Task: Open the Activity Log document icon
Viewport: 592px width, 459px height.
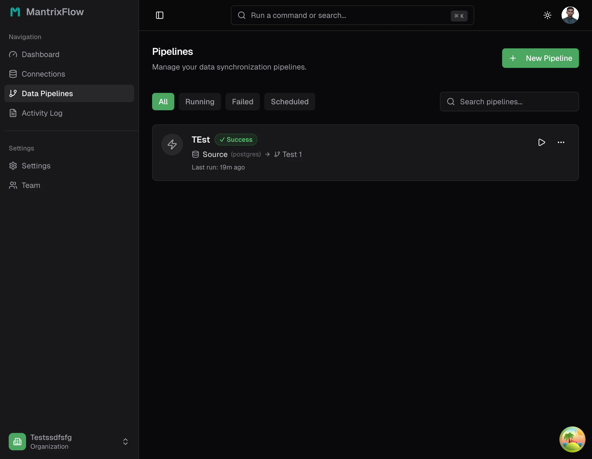Action: [13, 113]
